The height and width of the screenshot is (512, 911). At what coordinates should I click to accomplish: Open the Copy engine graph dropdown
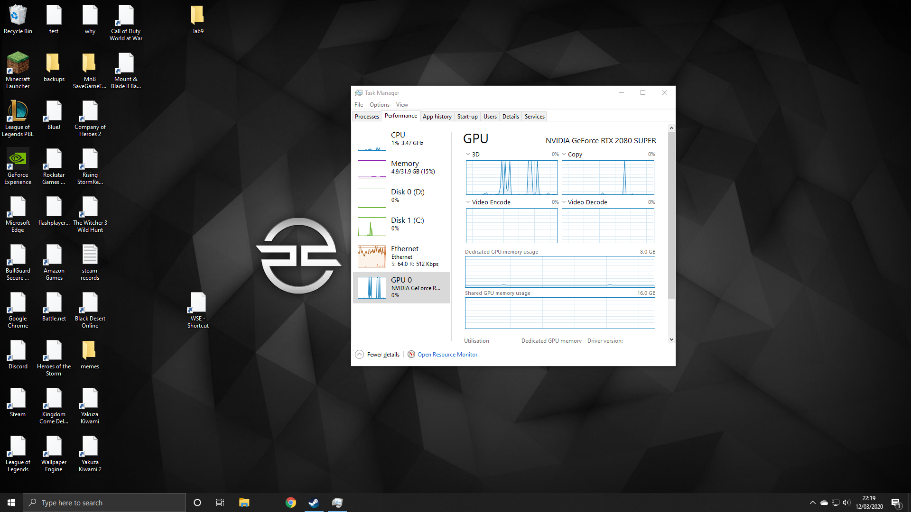564,154
